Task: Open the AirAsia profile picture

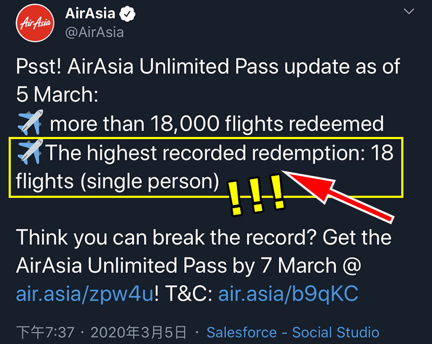Action: click(x=35, y=23)
